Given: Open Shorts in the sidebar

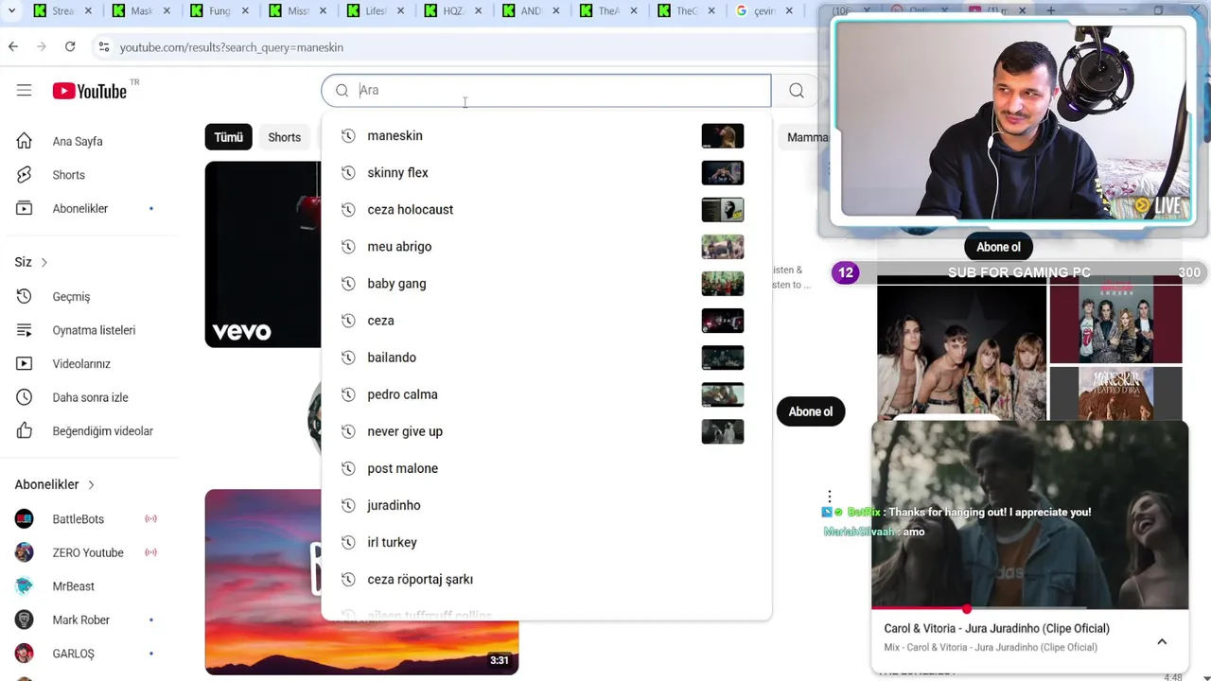Looking at the screenshot, I should (x=69, y=175).
